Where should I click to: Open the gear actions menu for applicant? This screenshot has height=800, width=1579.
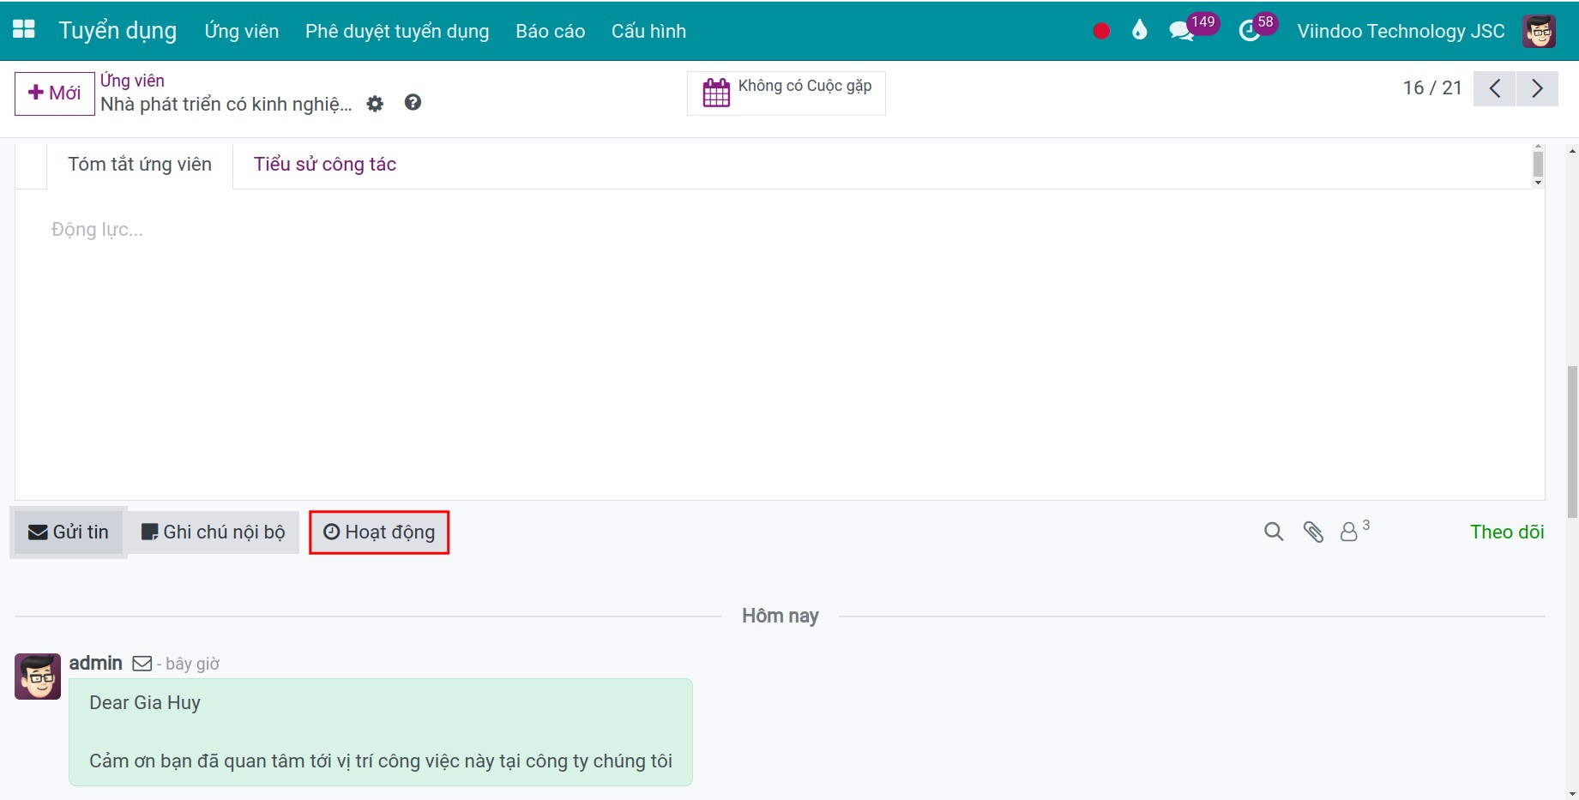point(375,104)
